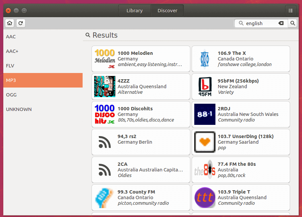Select OGG codec in sidebar
The height and width of the screenshot is (217, 302).
[43, 95]
